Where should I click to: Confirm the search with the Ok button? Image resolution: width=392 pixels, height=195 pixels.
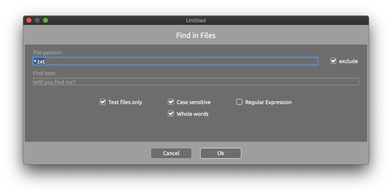coord(220,153)
